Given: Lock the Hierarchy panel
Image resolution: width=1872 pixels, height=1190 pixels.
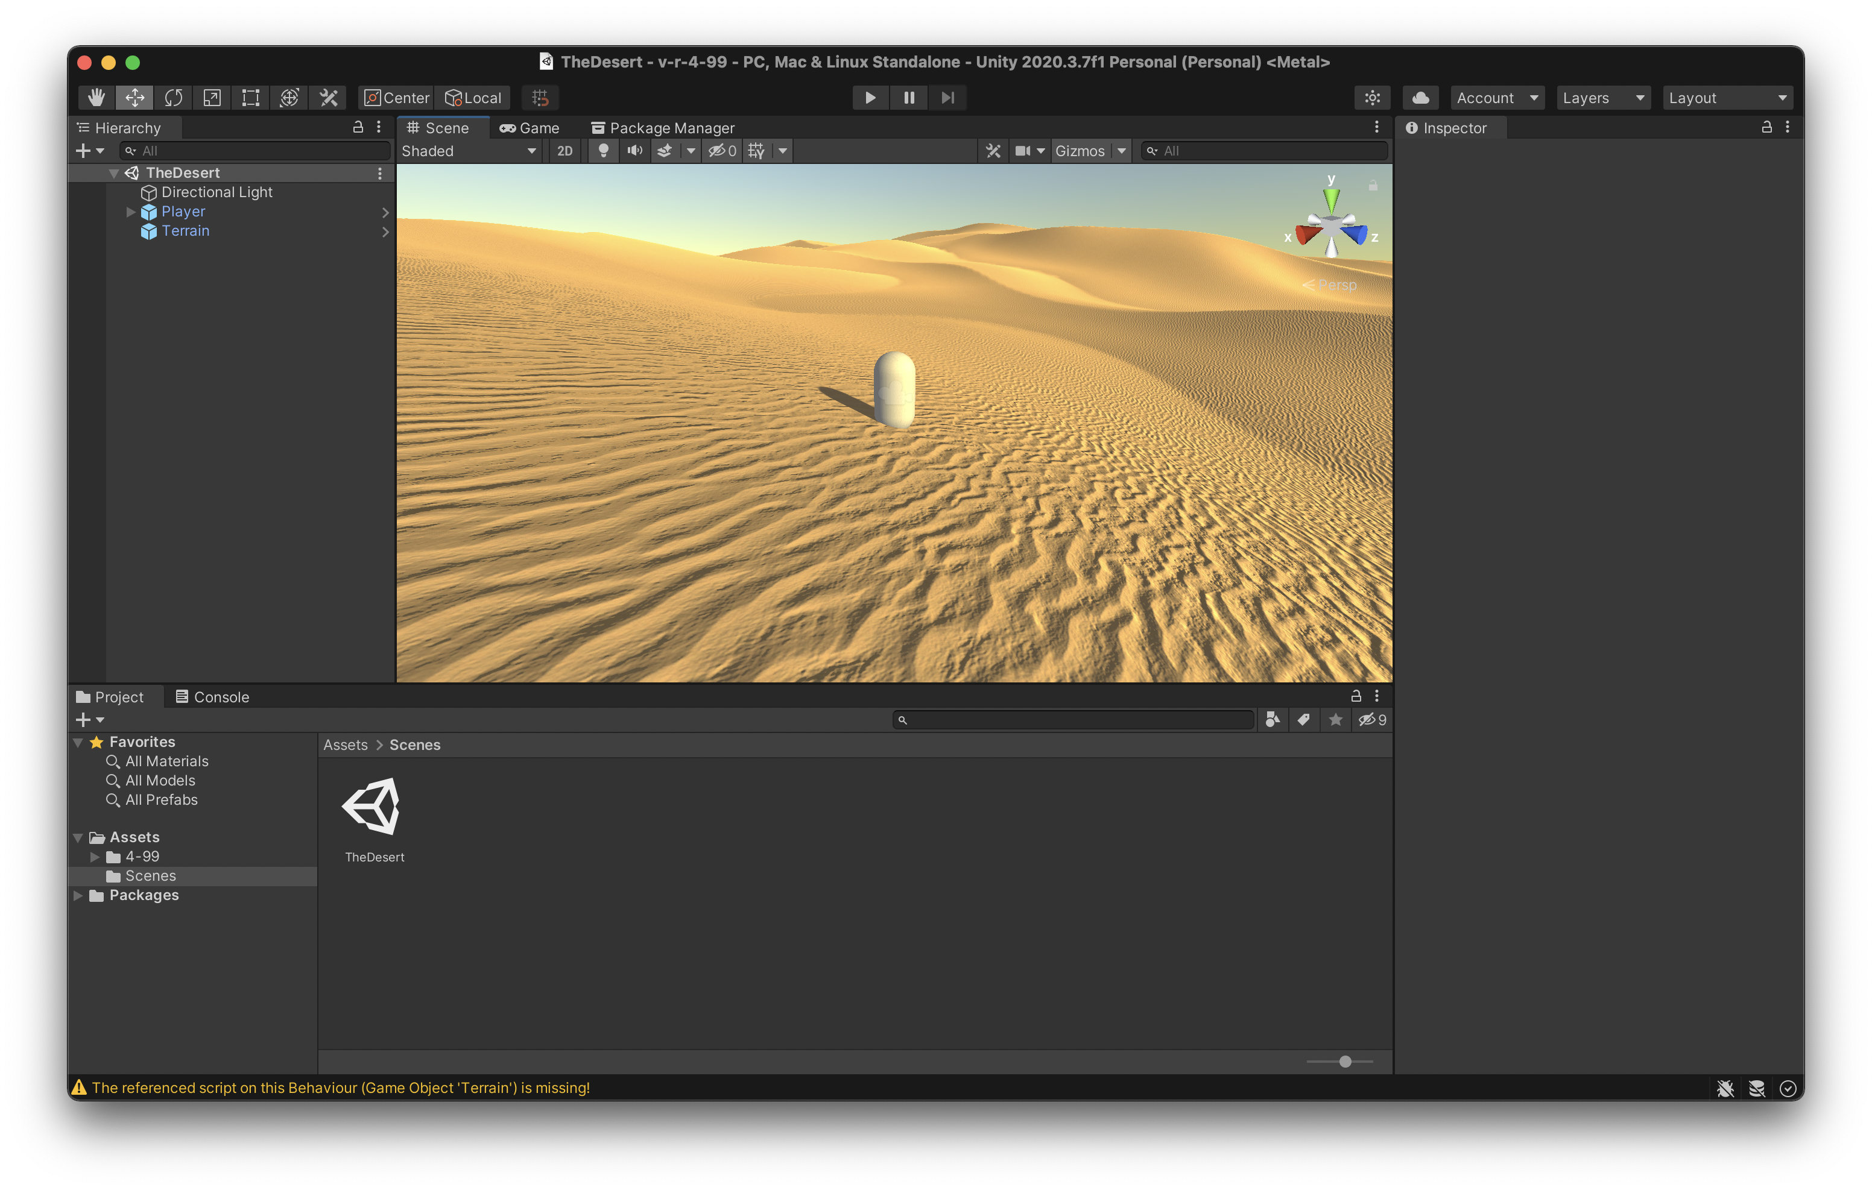Looking at the screenshot, I should [358, 127].
